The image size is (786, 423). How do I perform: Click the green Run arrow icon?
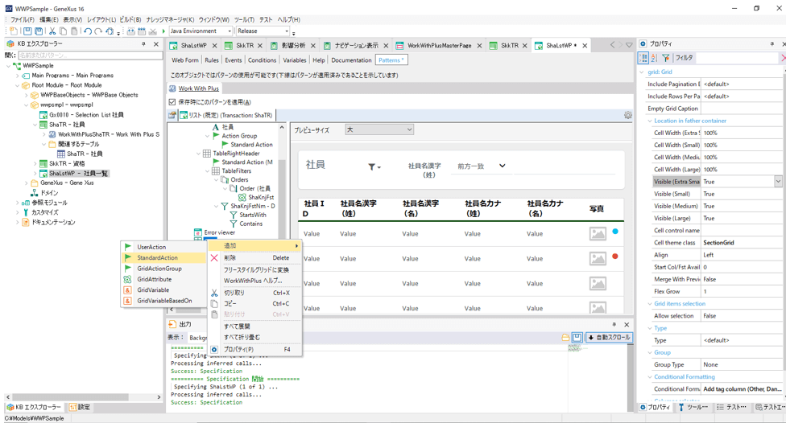[163, 31]
